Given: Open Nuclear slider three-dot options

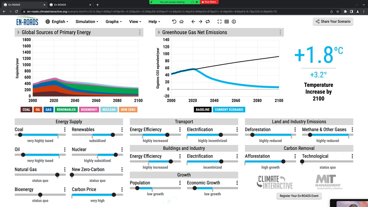Looking at the screenshot, I should [122, 150].
